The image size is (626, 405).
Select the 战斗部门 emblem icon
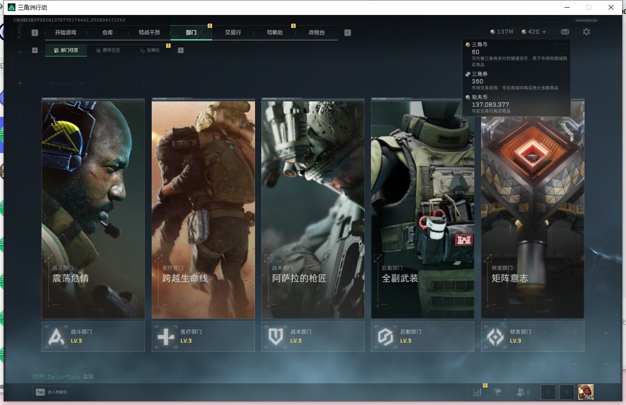[x=56, y=336]
